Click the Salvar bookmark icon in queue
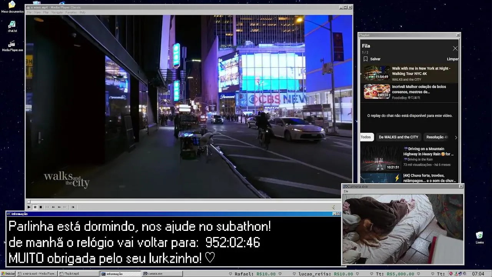Image resolution: width=492 pixels, height=277 pixels. [366, 59]
